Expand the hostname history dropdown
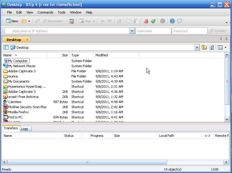This screenshot has height=173, width=232. coord(132,31)
